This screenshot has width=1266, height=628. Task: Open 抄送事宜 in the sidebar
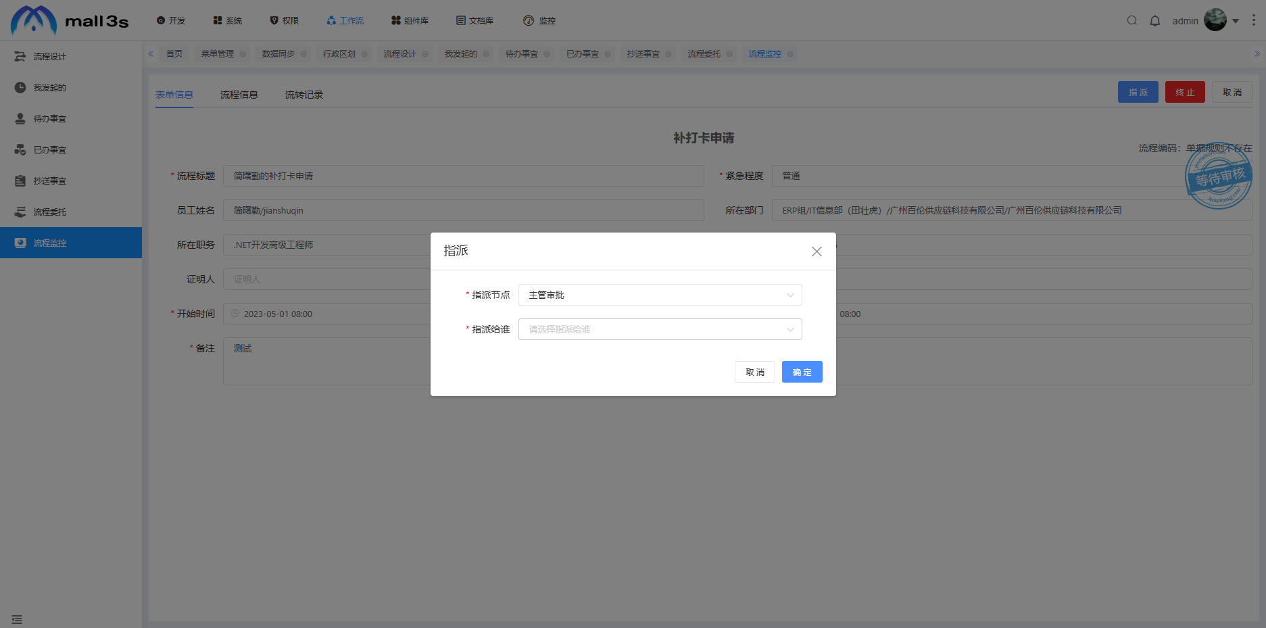[x=71, y=180]
